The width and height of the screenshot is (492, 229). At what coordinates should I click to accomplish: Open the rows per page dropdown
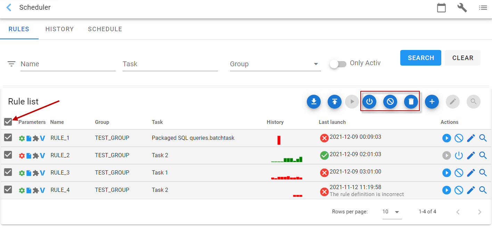tap(392, 212)
